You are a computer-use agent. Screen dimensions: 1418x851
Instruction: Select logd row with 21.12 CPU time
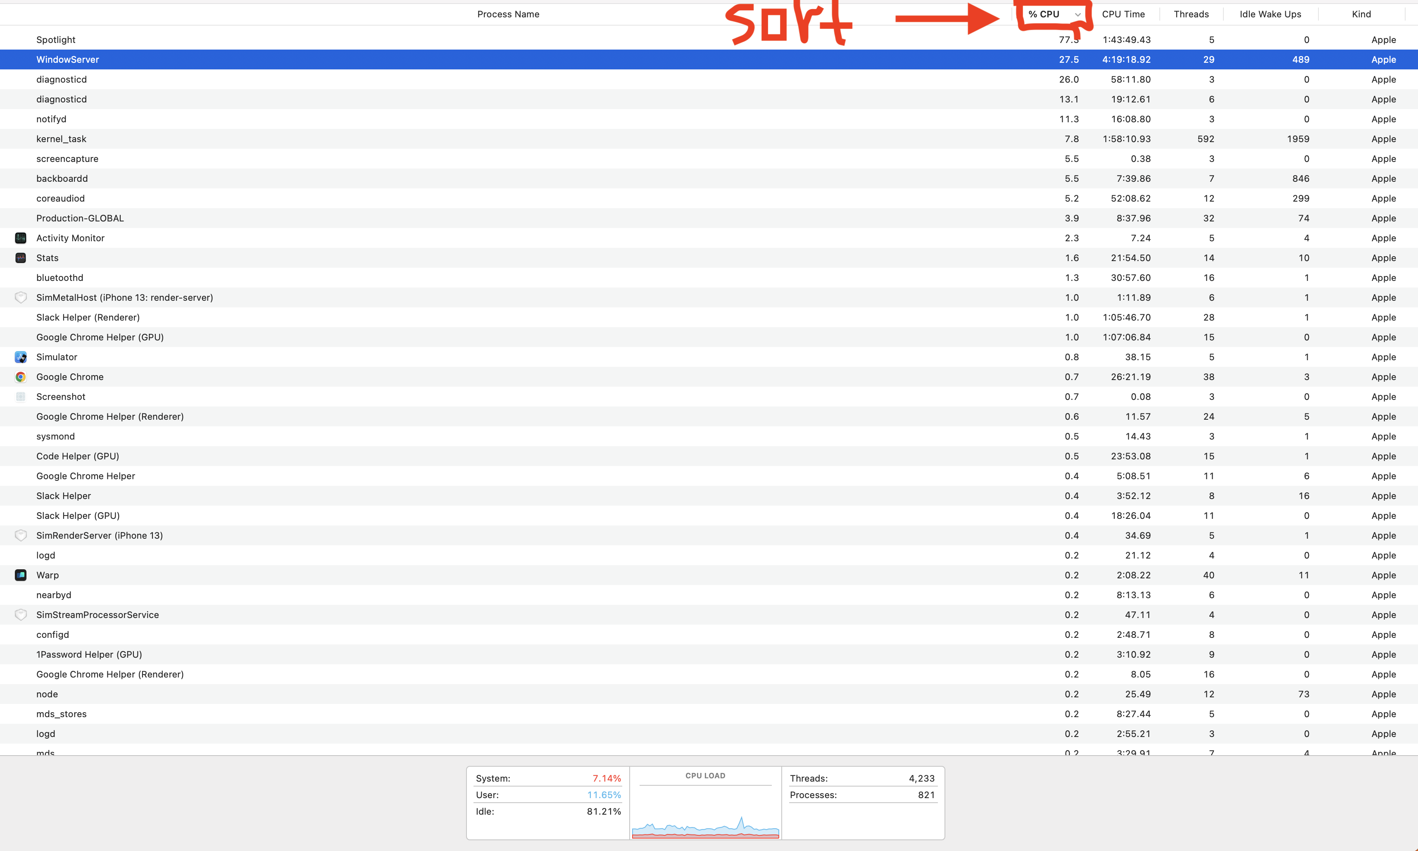click(709, 555)
